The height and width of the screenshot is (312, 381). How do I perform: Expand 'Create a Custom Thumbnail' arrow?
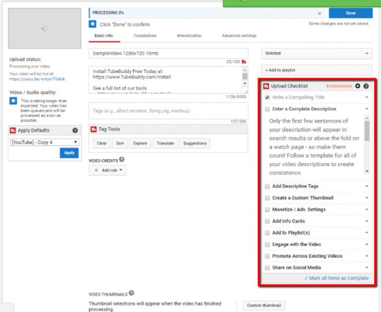pyautogui.click(x=367, y=198)
